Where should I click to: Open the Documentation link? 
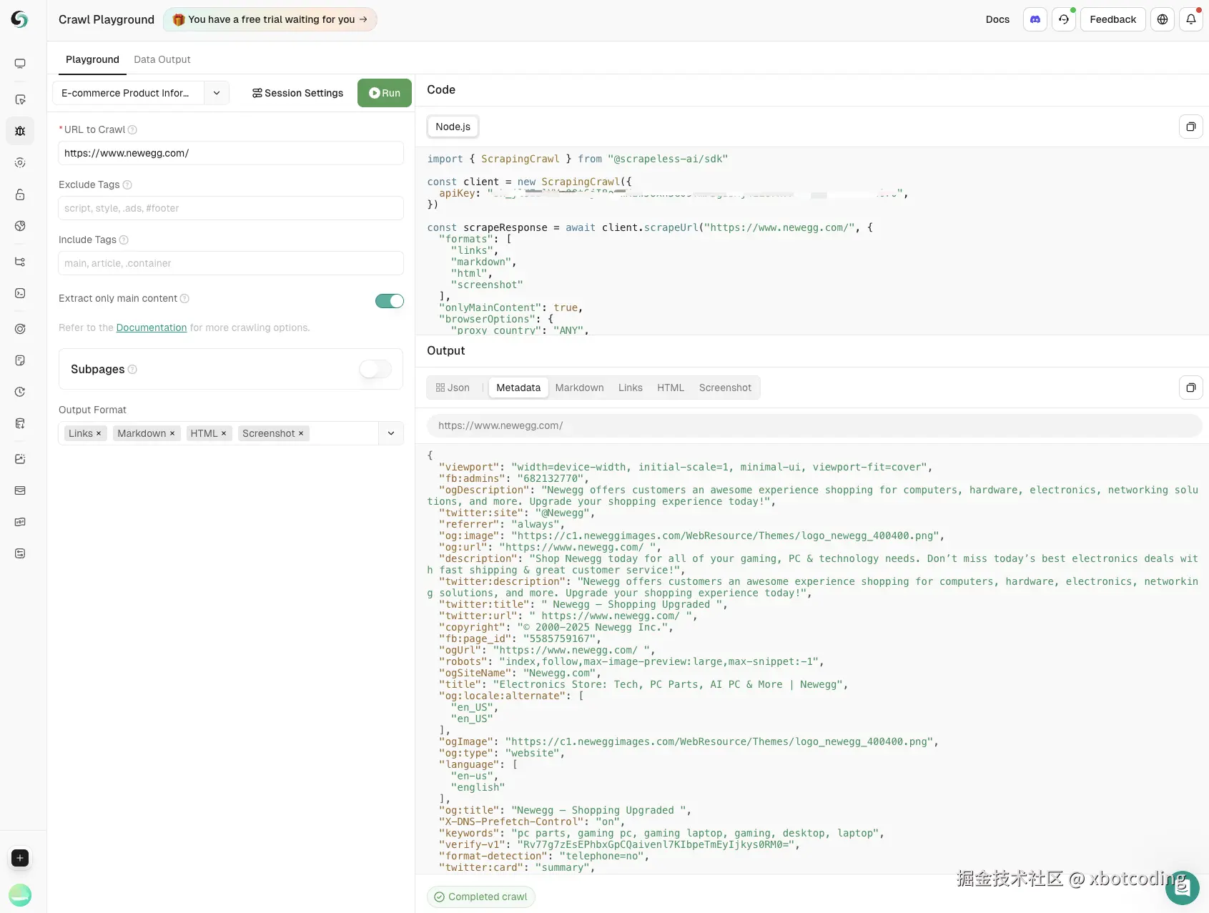coord(152,327)
